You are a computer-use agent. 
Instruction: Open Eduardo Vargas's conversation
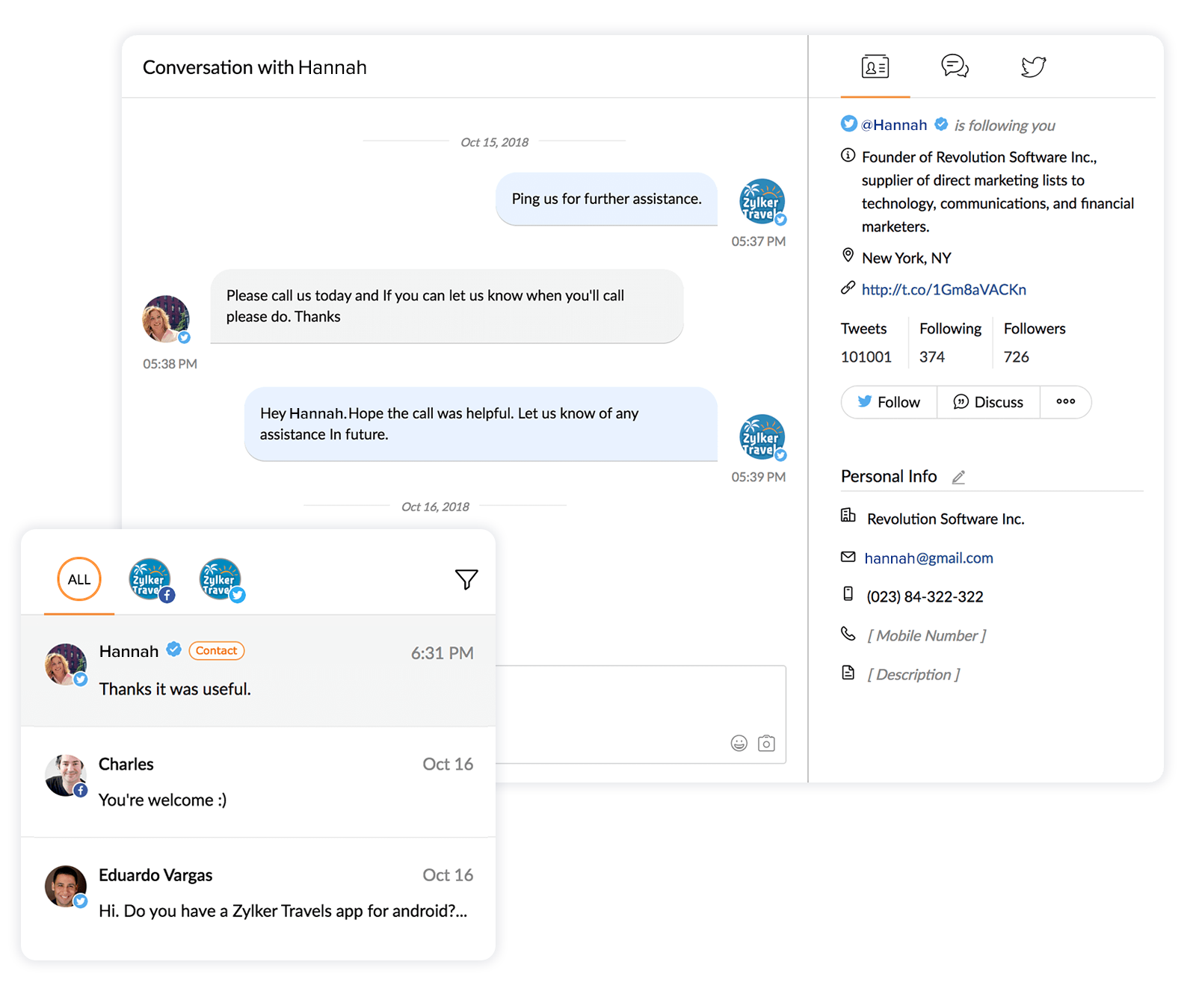[258, 892]
